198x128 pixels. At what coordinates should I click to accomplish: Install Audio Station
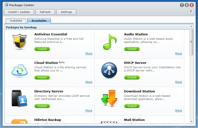click(x=132, y=49)
